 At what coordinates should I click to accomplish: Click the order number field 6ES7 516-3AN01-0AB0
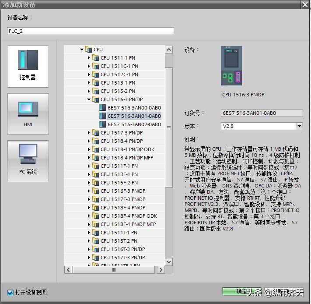tap(262, 113)
